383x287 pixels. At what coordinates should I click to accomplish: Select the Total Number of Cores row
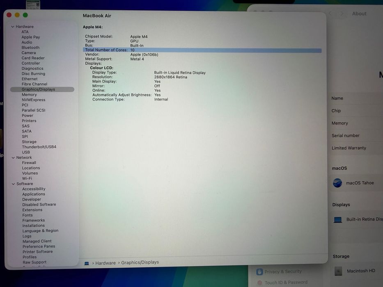[202, 50]
